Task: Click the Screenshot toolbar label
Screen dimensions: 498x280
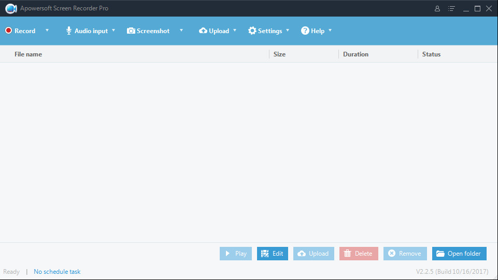Action: pos(153,31)
